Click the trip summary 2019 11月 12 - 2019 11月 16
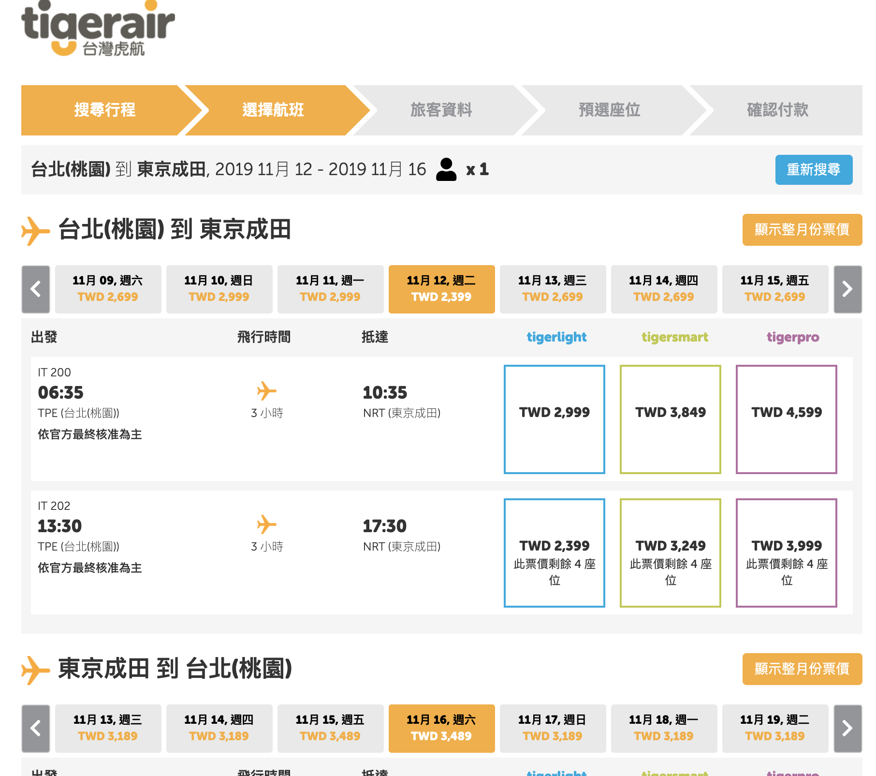The height and width of the screenshot is (776, 876). coord(321,169)
